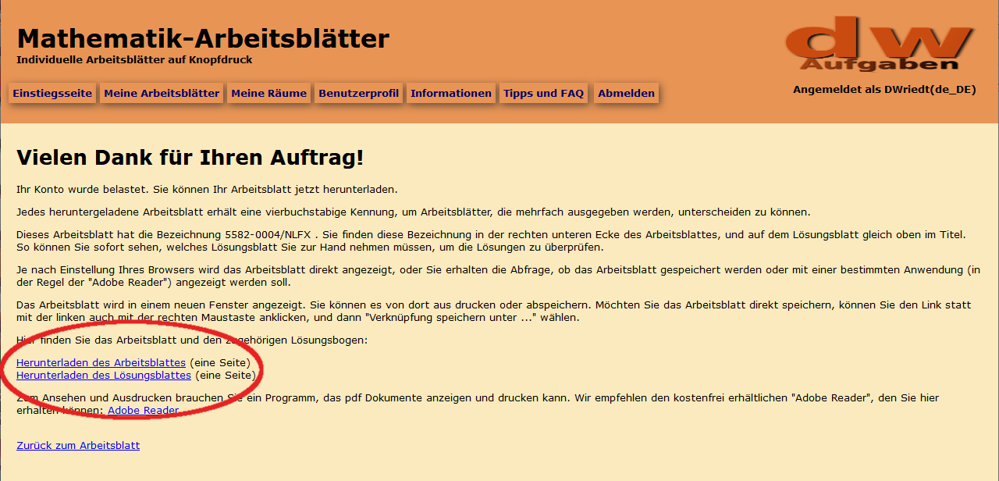
Task: Open the Adobe Reader link
Action: point(144,410)
